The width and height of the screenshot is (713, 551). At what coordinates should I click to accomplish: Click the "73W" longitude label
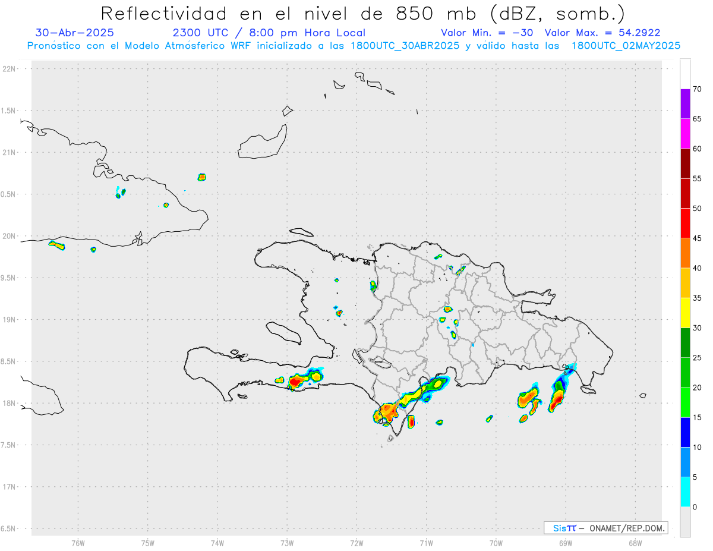coord(287,543)
